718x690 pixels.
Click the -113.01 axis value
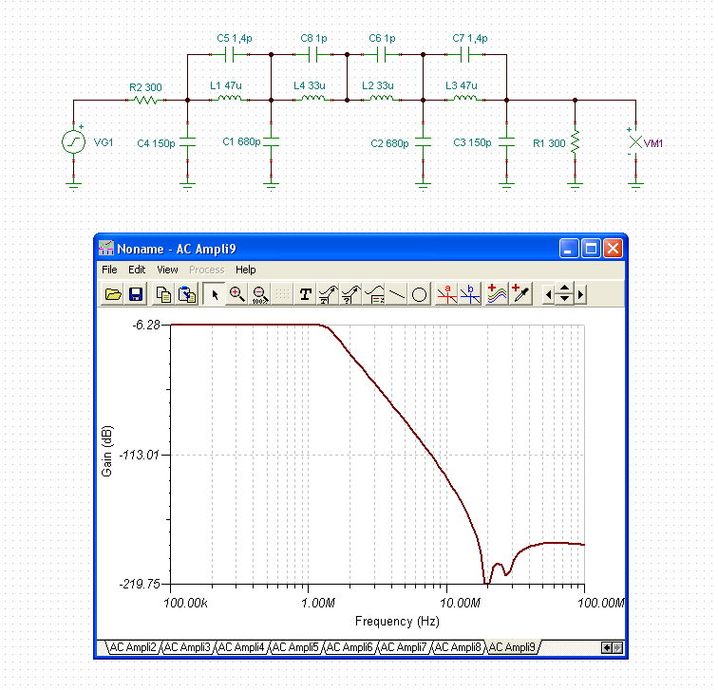[139, 455]
